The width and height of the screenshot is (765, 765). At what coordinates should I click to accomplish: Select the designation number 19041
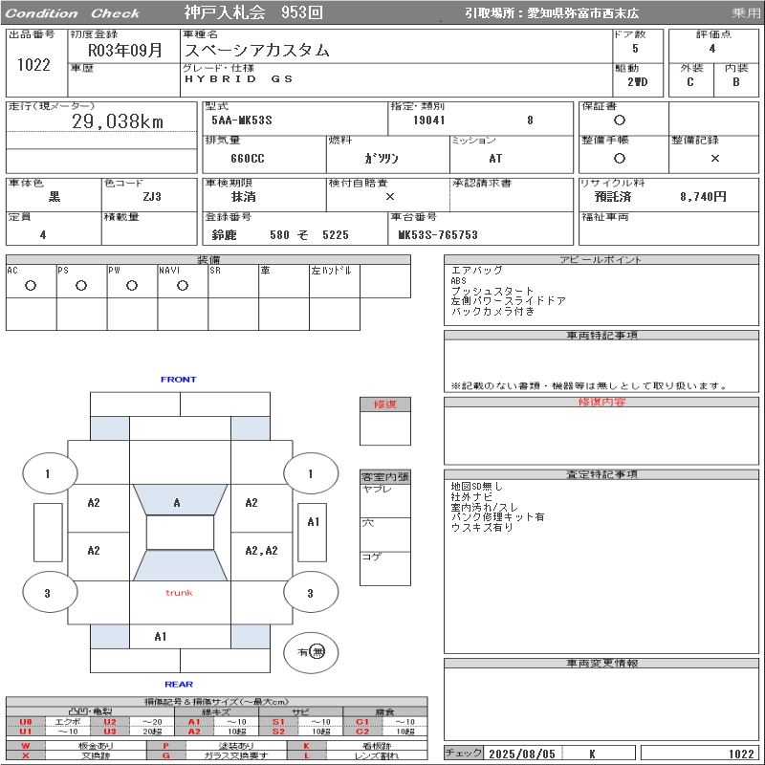pos(428,120)
